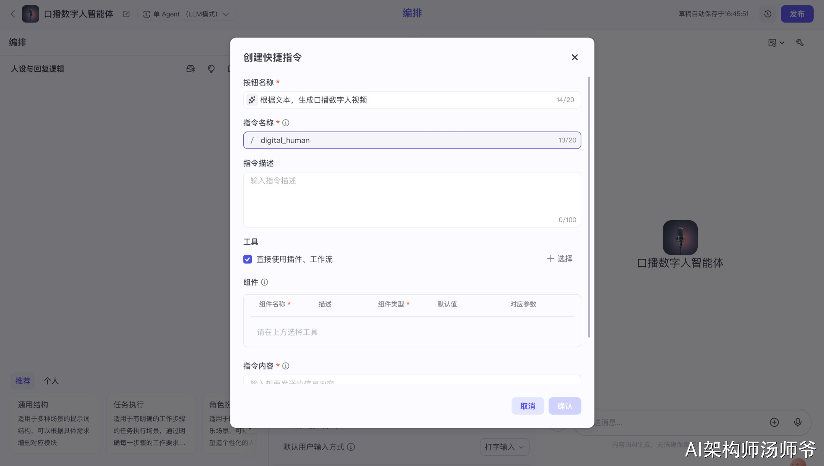
Task: Select the 推荐 prompt tab
Action: pos(23,381)
